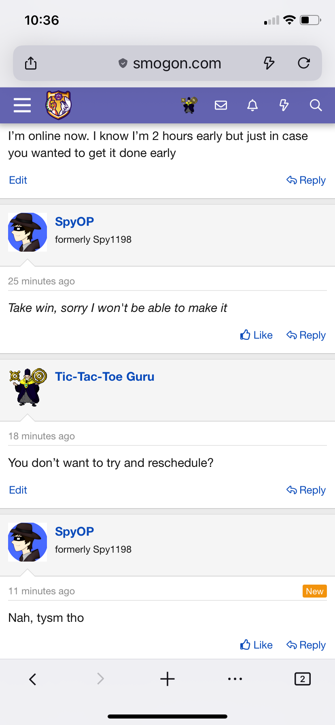Open user account avatar in header
Viewport: 335px width, 725px height.
(189, 105)
